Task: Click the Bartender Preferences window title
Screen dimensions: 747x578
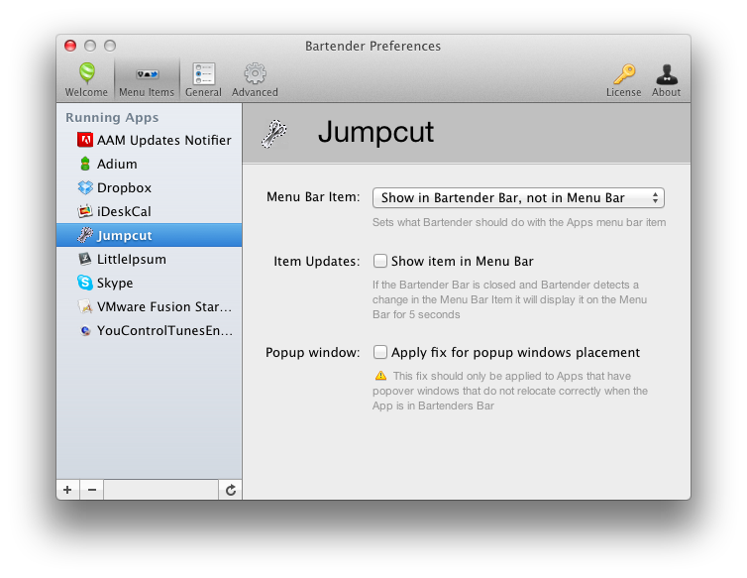Action: click(x=373, y=46)
